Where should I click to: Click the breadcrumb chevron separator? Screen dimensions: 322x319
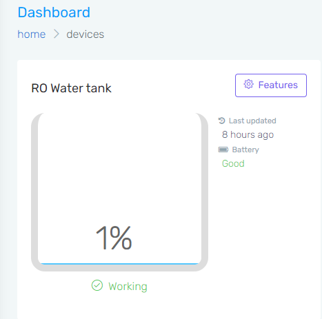pos(57,34)
